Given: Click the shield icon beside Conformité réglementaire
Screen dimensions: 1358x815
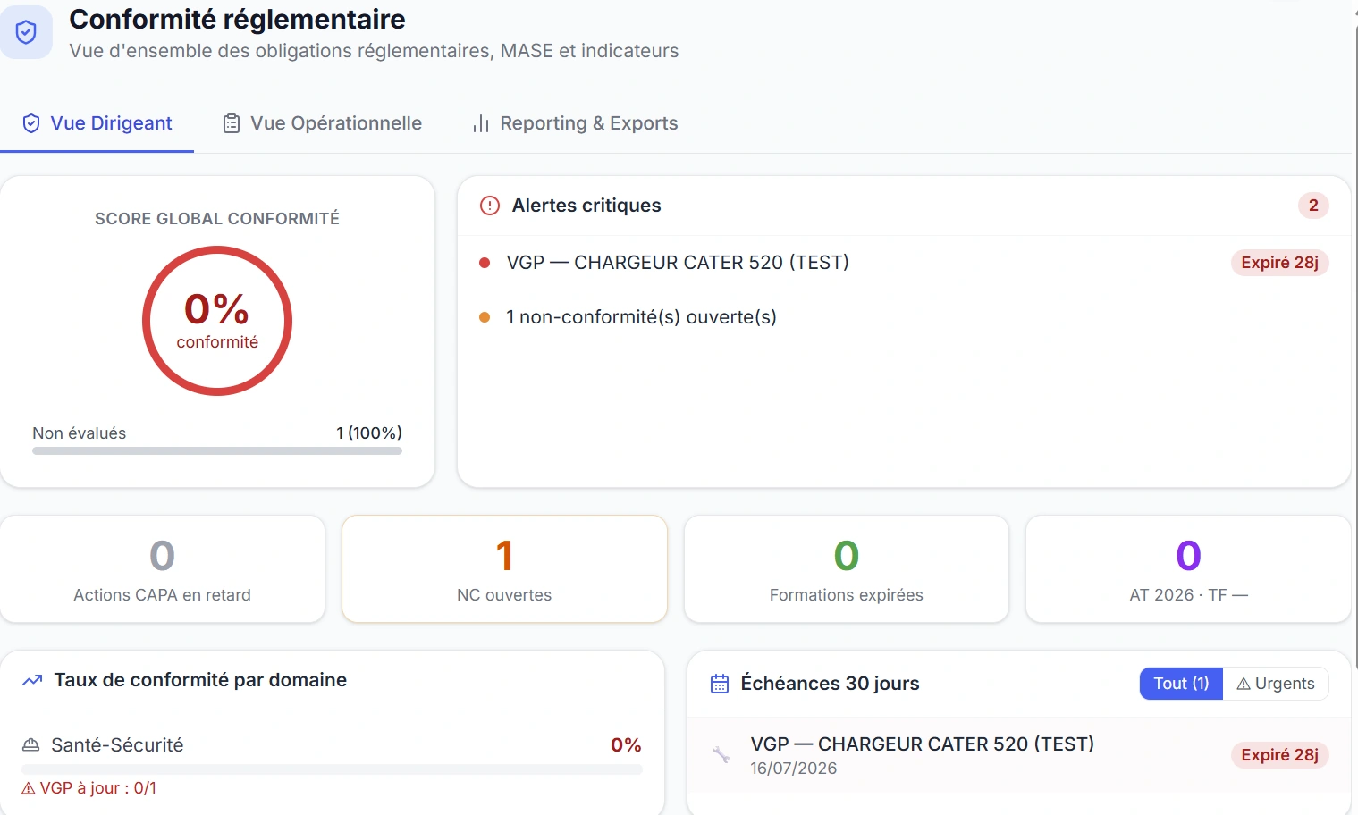Looking at the screenshot, I should pos(26,33).
